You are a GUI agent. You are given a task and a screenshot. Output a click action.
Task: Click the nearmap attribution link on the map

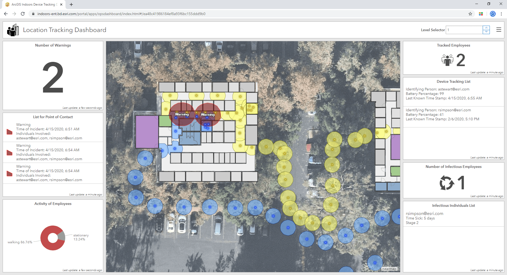pyautogui.click(x=389, y=269)
